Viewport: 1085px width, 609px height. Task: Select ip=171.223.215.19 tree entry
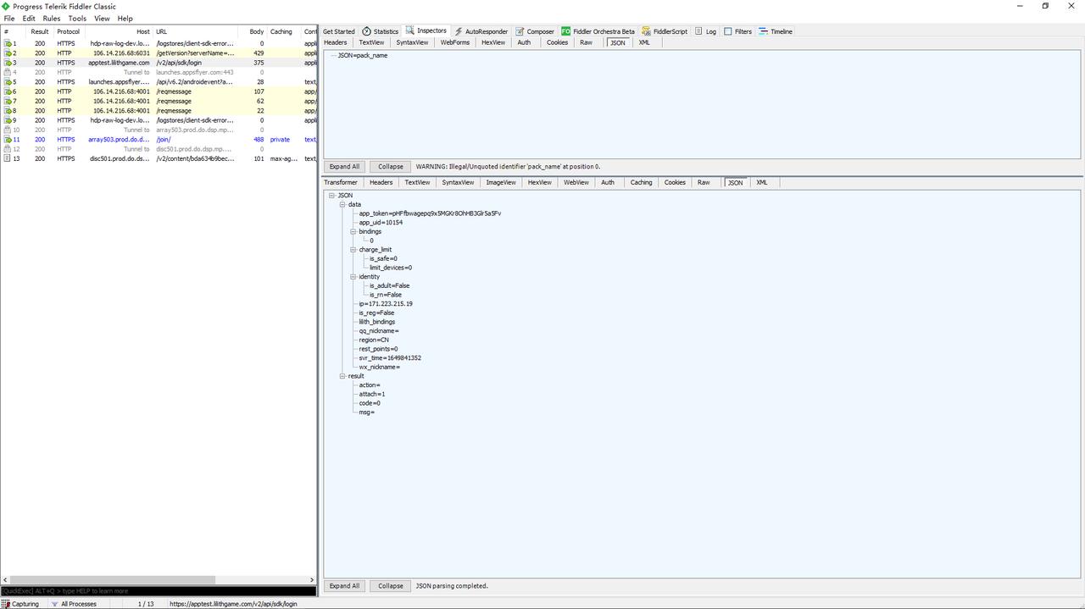point(386,303)
